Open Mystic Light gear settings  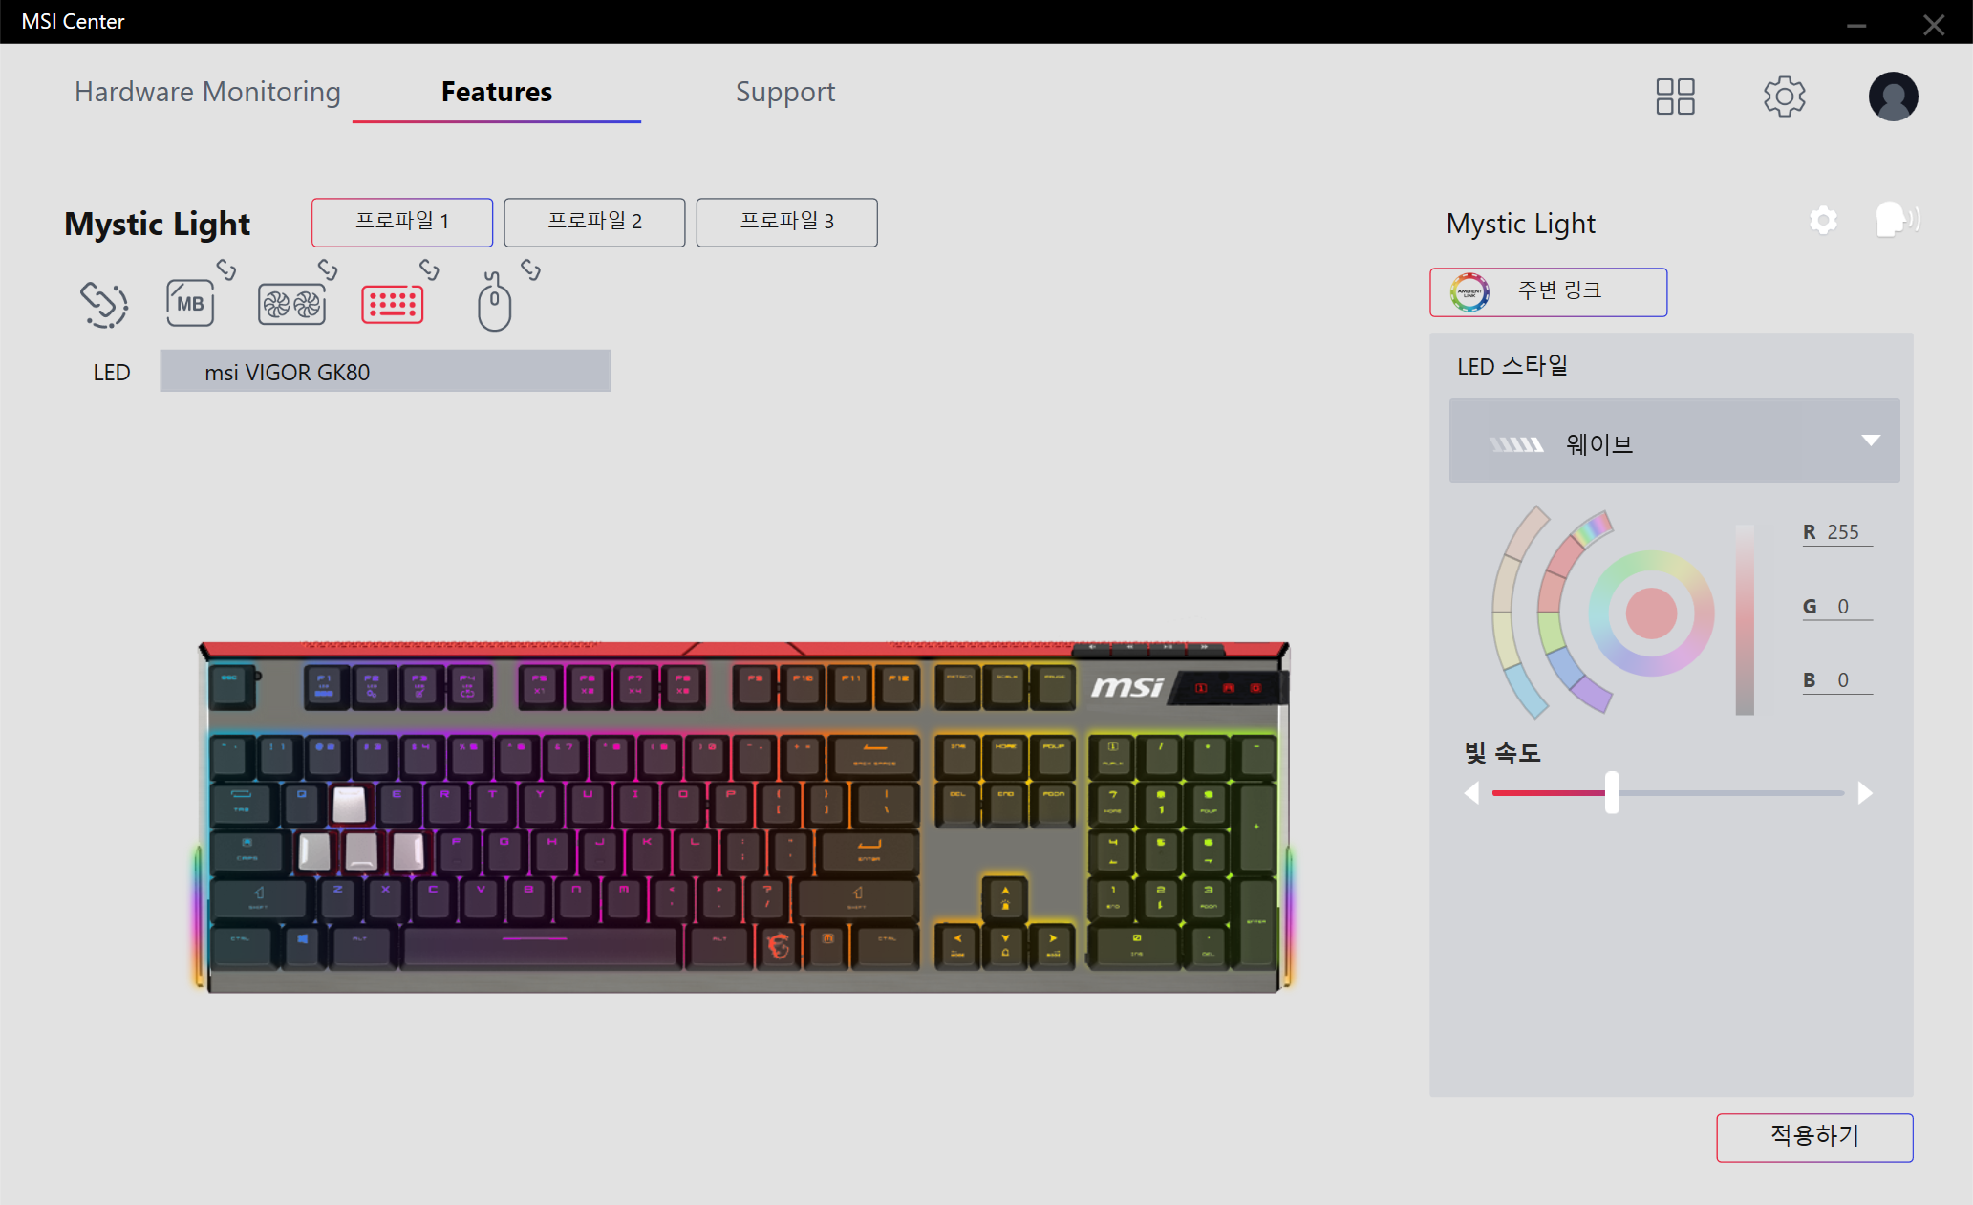(1823, 221)
